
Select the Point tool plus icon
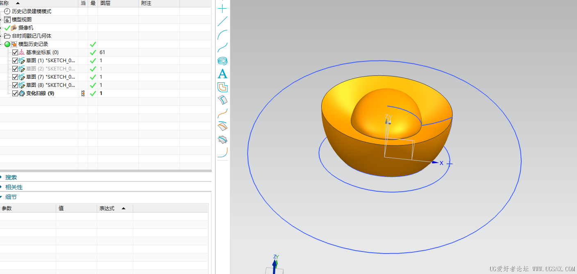tap(222, 8)
